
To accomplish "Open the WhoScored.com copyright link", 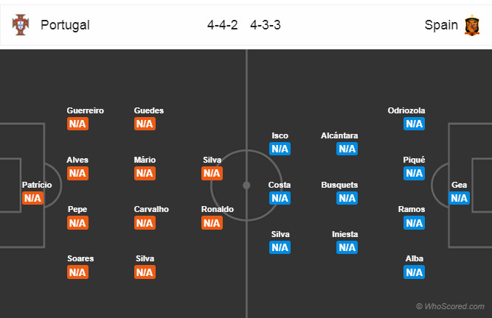I will point(450,306).
